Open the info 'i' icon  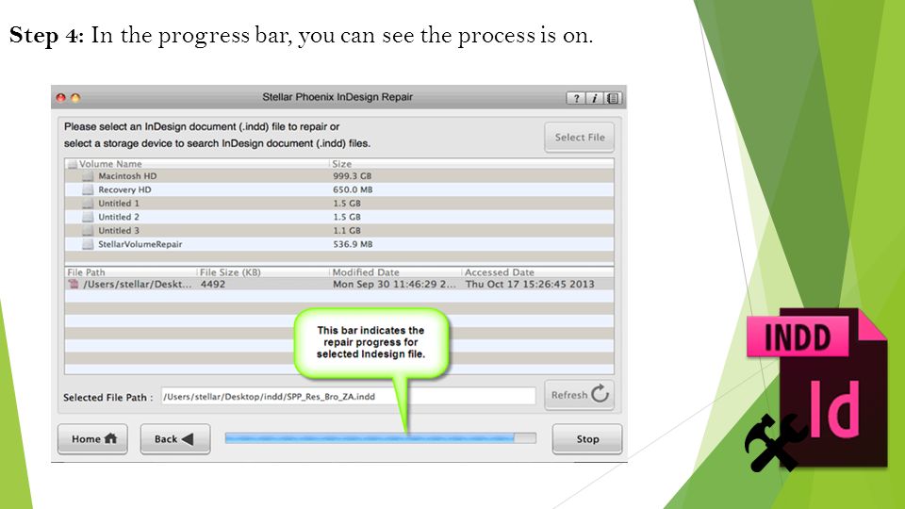(594, 98)
